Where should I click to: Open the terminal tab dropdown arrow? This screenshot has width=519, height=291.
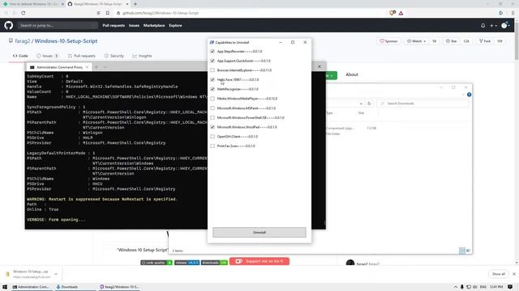coord(105,67)
